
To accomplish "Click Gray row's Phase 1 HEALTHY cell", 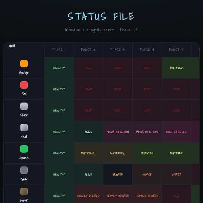I will (x=59, y=174).
